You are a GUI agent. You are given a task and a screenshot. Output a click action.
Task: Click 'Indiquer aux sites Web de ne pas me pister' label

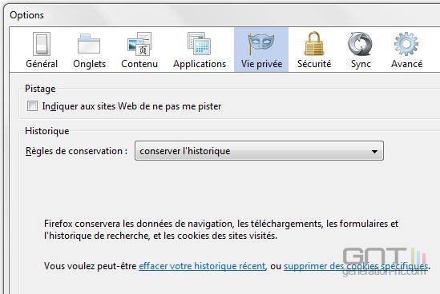coord(131,106)
